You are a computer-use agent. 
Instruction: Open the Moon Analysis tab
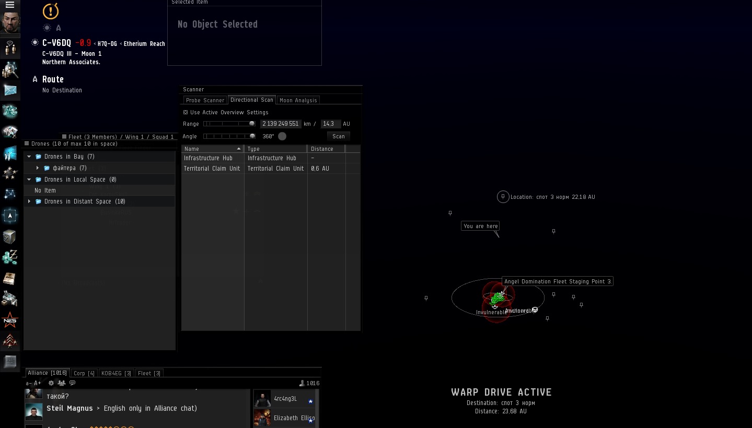(298, 100)
